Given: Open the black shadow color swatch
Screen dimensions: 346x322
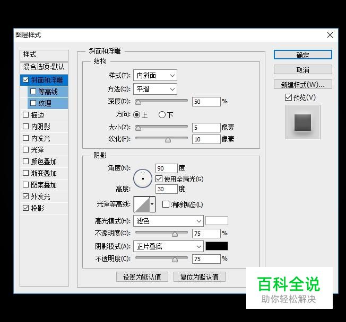Looking at the screenshot, I should pyautogui.click(x=217, y=246).
